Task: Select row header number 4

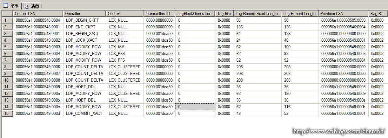Action: point(7,40)
